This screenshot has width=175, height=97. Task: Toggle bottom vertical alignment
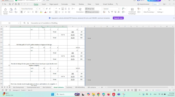click(x=63, y=9)
